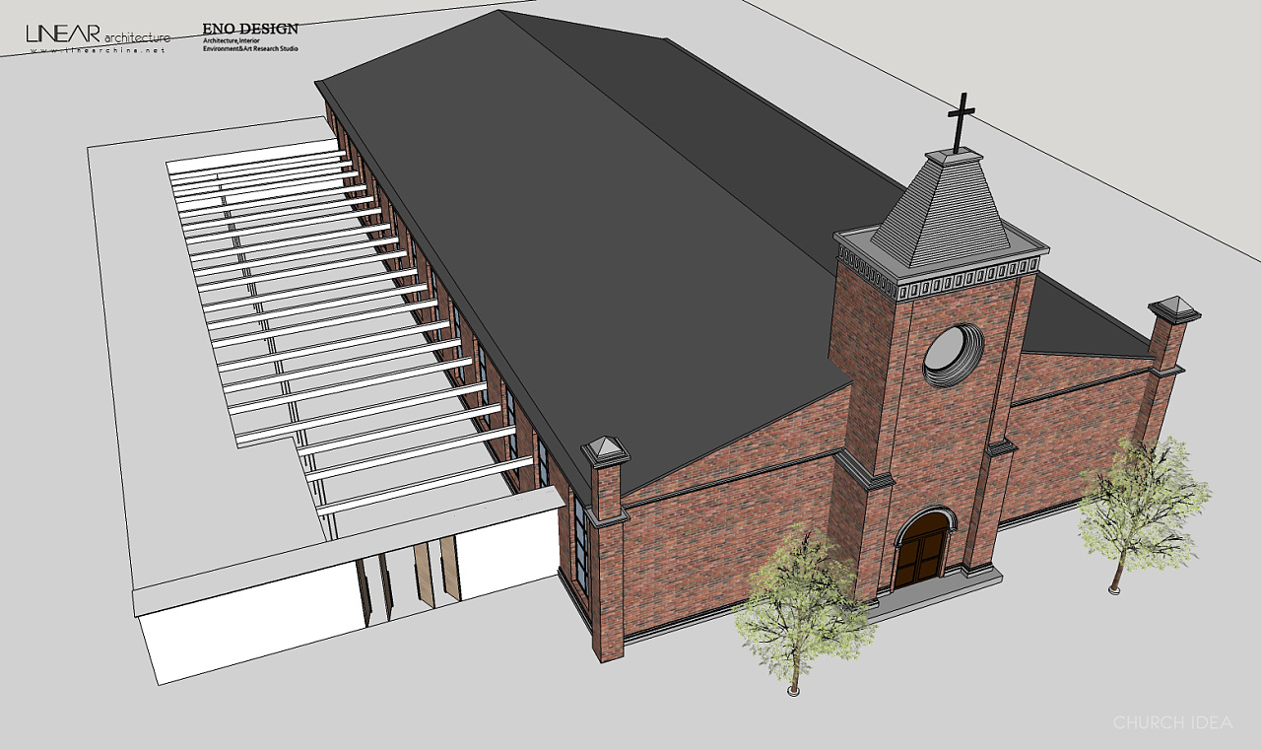Click the LINEAR architecture logo text

tap(98, 34)
